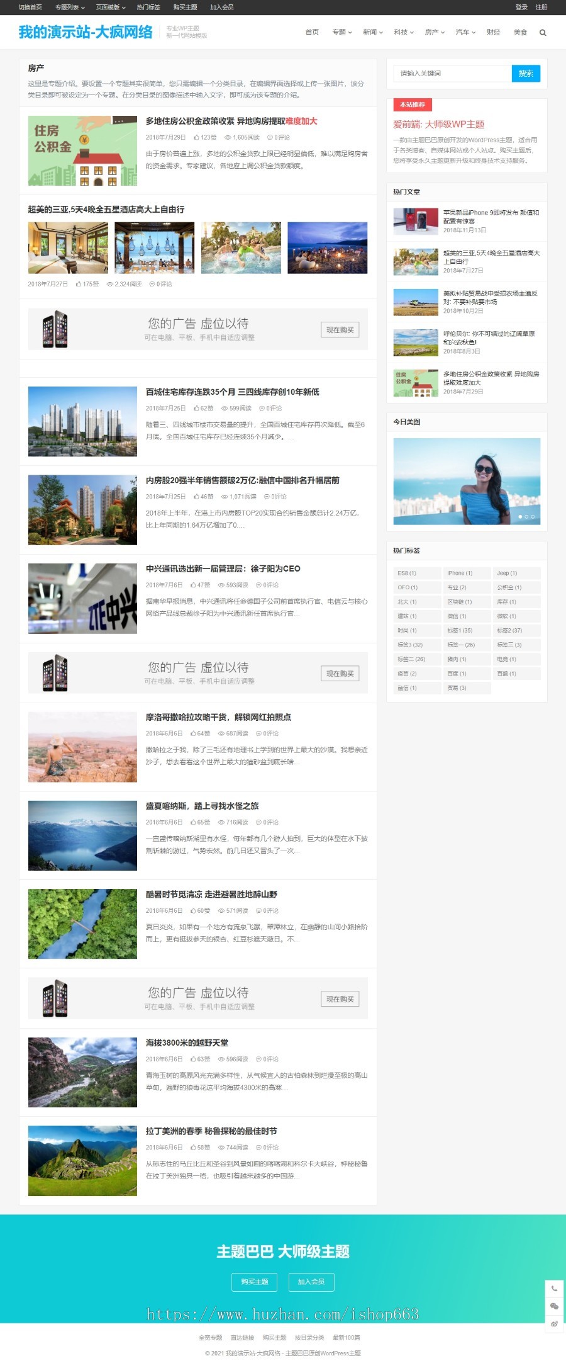Expand the 专题列表 dropdown in top bar
Image resolution: width=566 pixels, height=1368 pixels.
[x=69, y=8]
